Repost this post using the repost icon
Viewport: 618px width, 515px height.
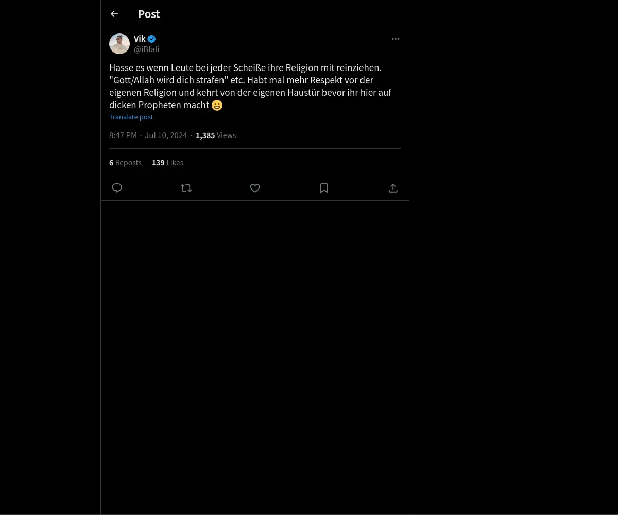click(186, 188)
